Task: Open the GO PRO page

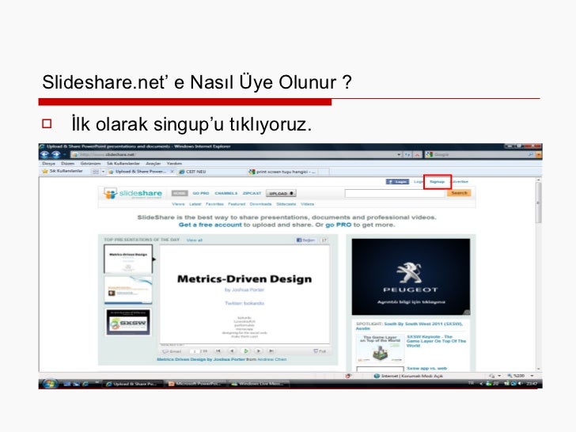Action: coord(201,193)
